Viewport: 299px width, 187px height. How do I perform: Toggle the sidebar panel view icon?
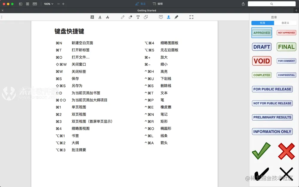click(x=21, y=4)
